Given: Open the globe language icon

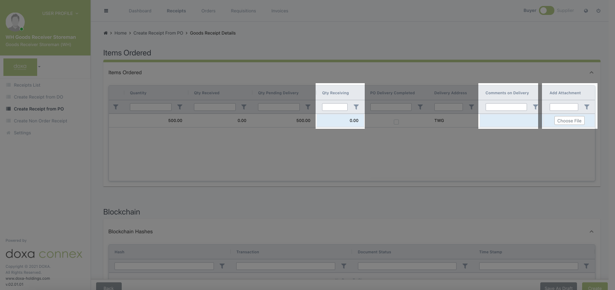Looking at the screenshot, I should point(586,11).
